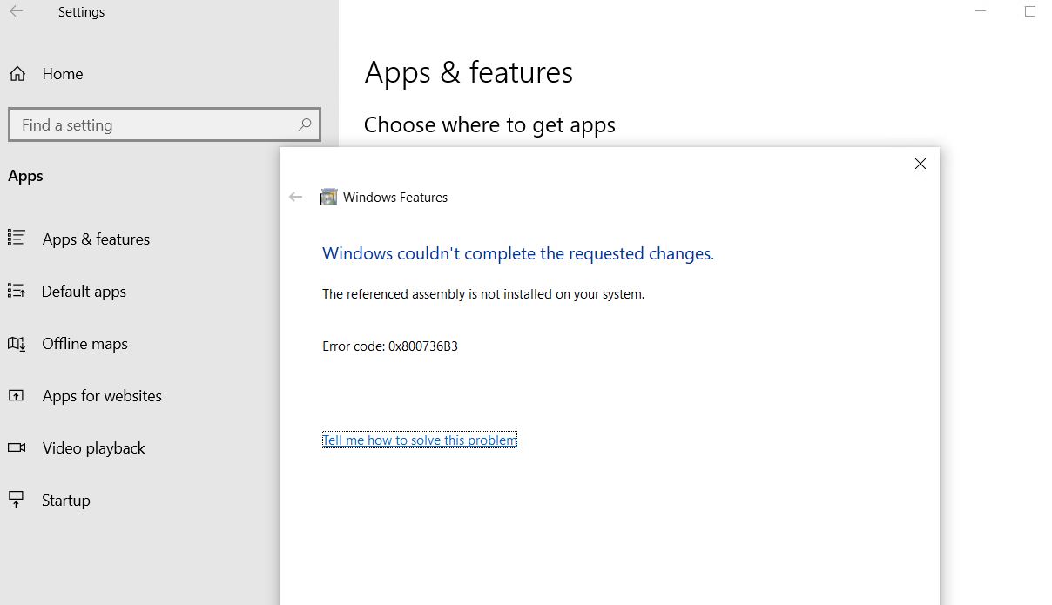Click the back arrow in Windows Features dialog
Image resolution: width=1052 pixels, height=605 pixels.
296,197
